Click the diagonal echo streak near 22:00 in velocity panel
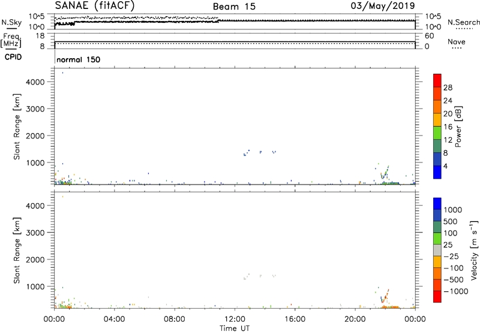 pos(385,296)
